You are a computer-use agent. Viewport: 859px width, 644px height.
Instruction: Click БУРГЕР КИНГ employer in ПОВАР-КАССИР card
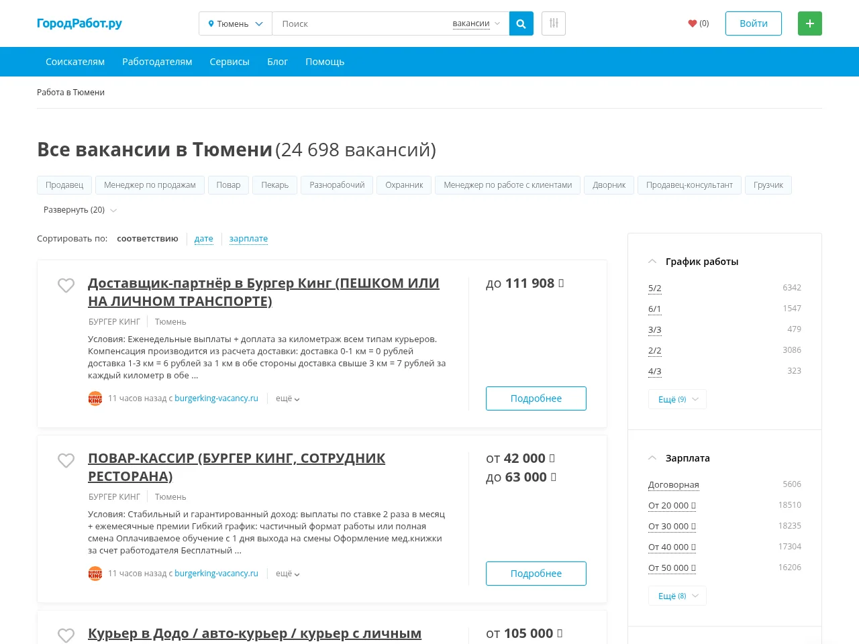(114, 497)
